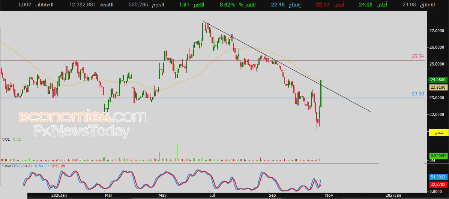Click the K:54.39 stochastic value label

(42, 166)
